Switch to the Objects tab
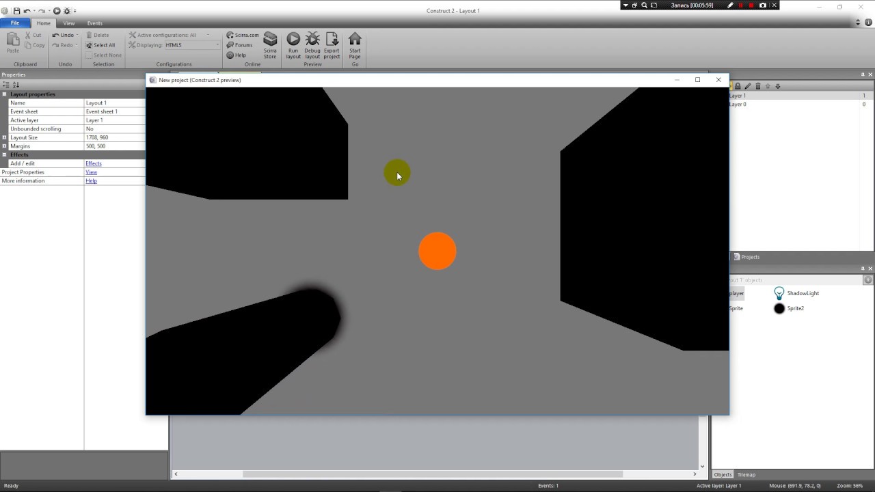Viewport: 875px width, 492px height. (723, 475)
